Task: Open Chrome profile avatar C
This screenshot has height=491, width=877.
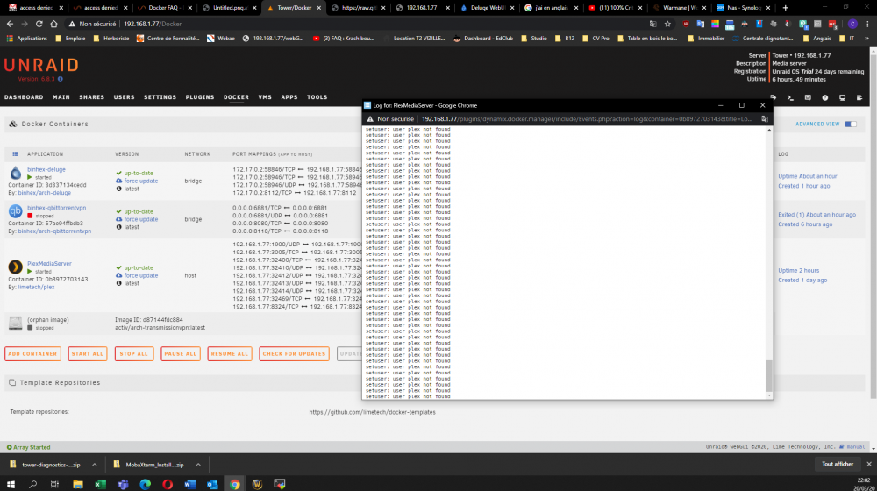Action: 852,24
